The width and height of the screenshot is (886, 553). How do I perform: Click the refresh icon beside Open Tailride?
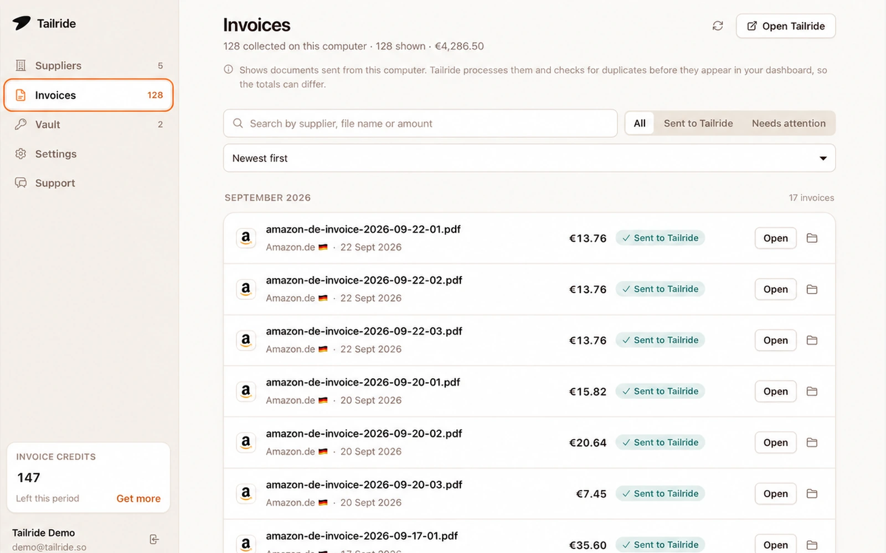click(x=718, y=26)
